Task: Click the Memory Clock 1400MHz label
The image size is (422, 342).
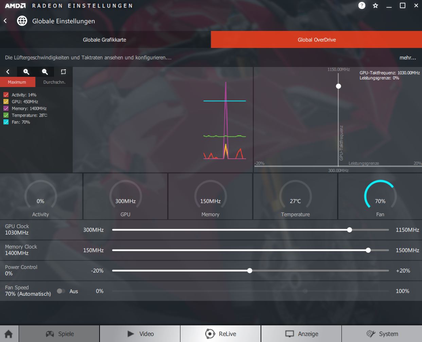Action: [21, 250]
